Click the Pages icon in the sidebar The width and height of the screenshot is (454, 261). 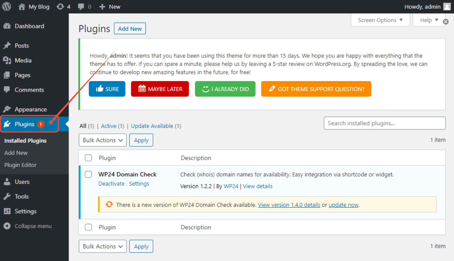[x=7, y=75]
